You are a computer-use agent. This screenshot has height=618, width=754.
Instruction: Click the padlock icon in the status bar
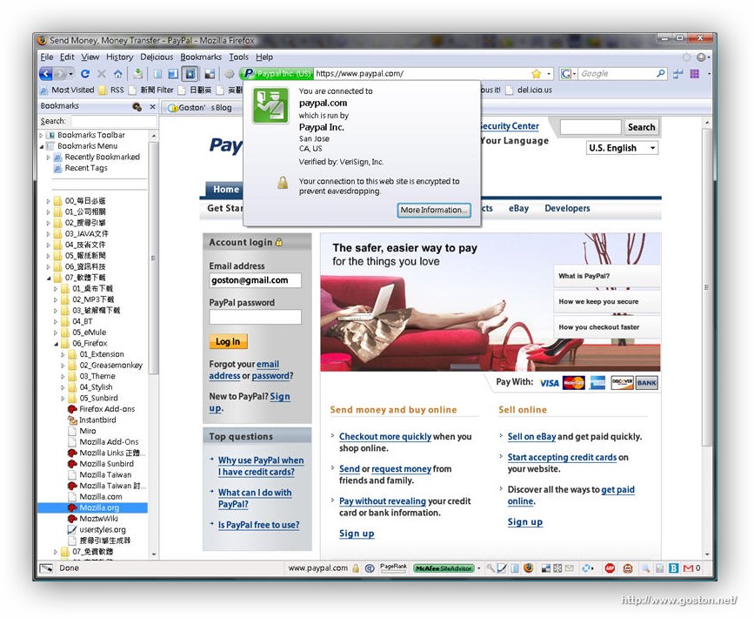(356, 568)
